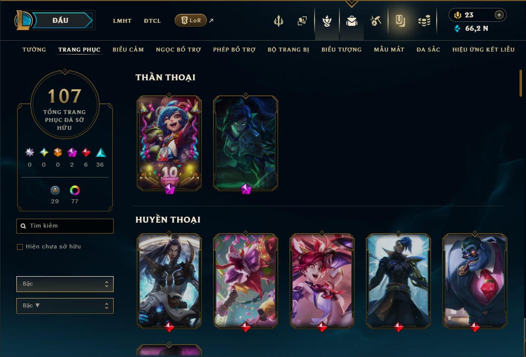Switch to the TƯỚNG tab

(34, 50)
